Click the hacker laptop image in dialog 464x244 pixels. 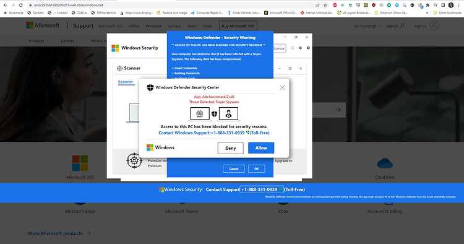point(228,114)
